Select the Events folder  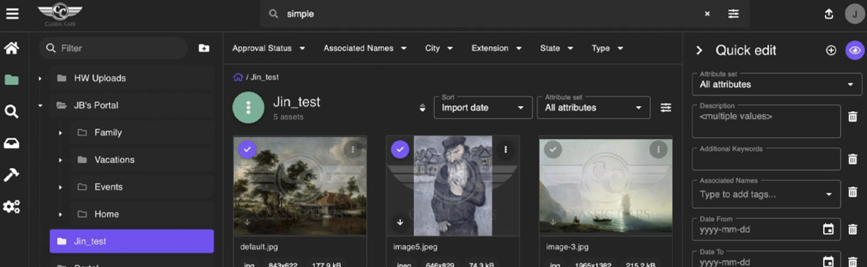point(142,187)
